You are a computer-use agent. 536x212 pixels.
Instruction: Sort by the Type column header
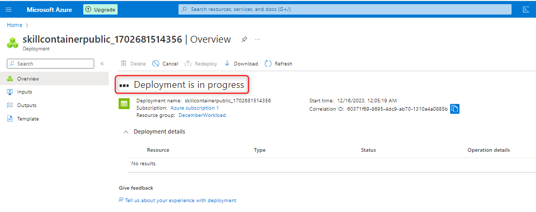260,150
